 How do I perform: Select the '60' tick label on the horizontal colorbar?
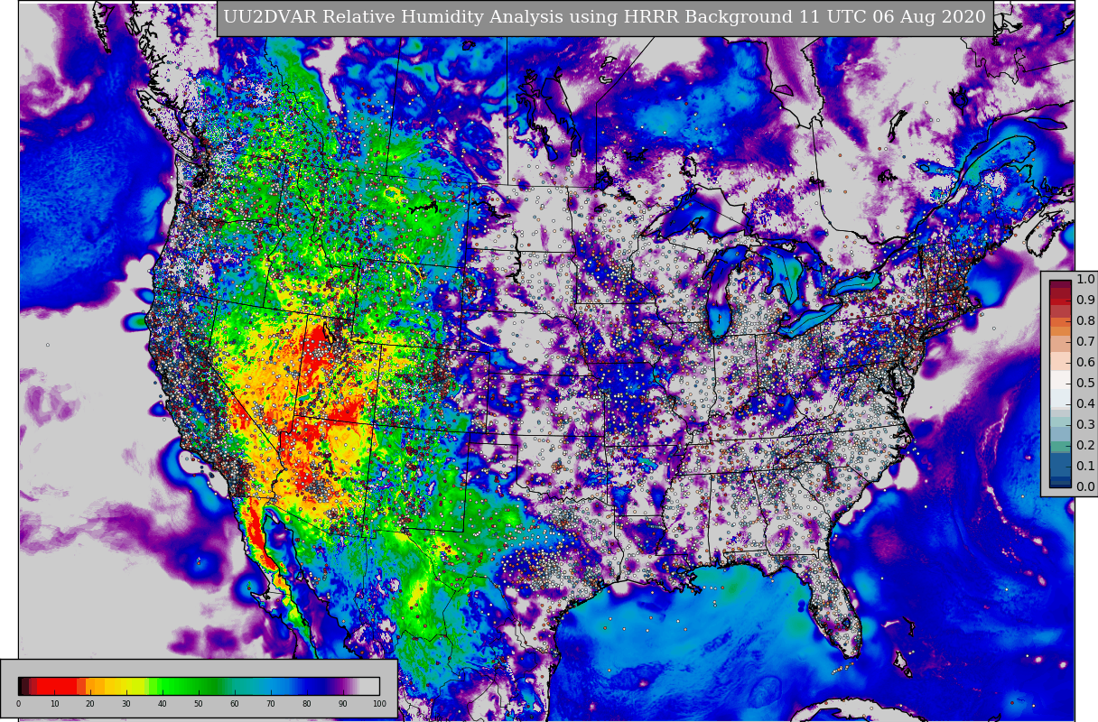235,704
